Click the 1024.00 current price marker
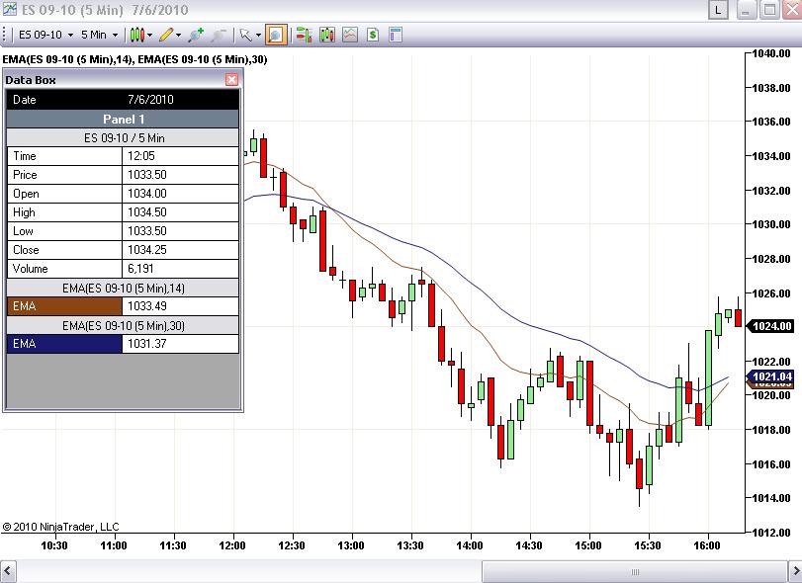 coord(771,326)
